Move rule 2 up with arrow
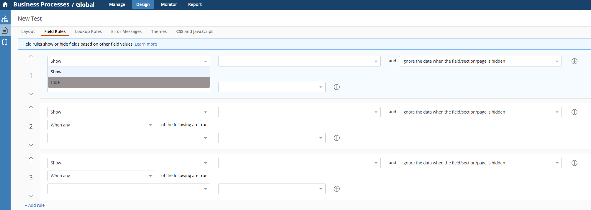Image resolution: width=591 pixels, height=210 pixels. point(31,109)
